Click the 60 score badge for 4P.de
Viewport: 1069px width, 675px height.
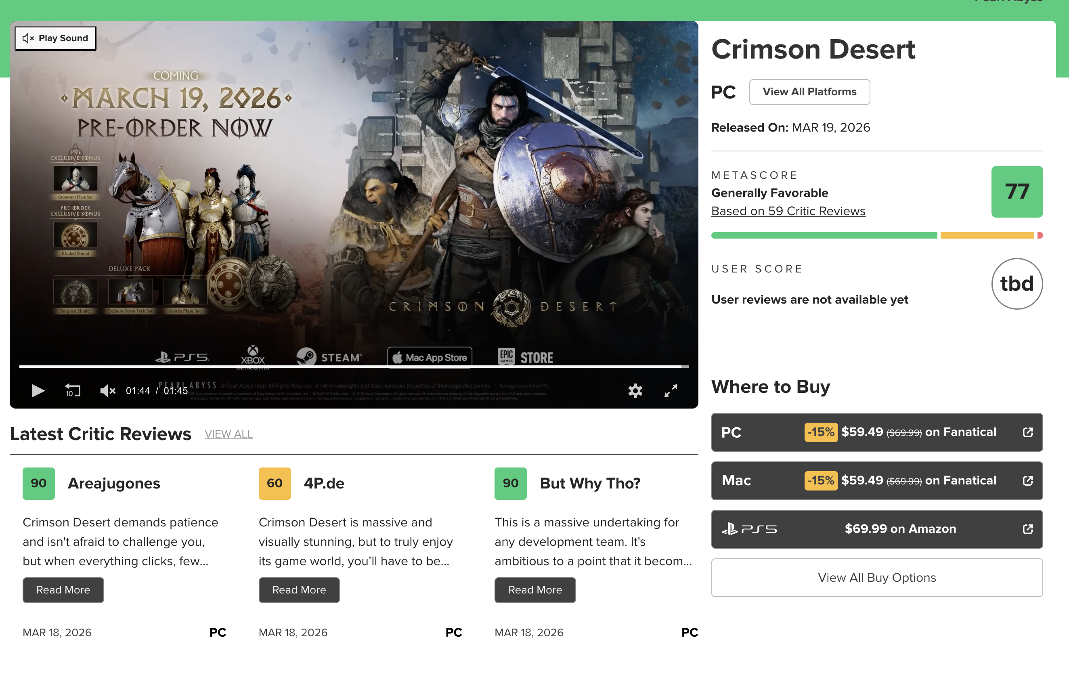coord(275,484)
